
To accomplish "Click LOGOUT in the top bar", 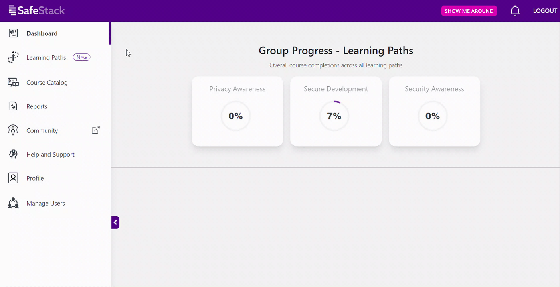I will click(545, 10).
